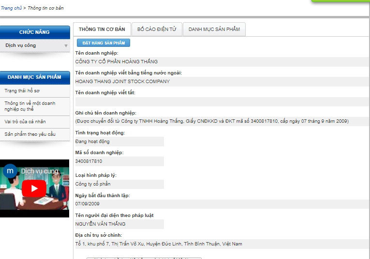
Task: Choose Sản phẩm theo yêu cầu in sidebar
Action: 30,134
